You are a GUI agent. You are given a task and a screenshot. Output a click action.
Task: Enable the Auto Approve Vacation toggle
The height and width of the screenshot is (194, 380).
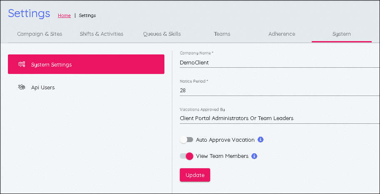tap(186, 140)
